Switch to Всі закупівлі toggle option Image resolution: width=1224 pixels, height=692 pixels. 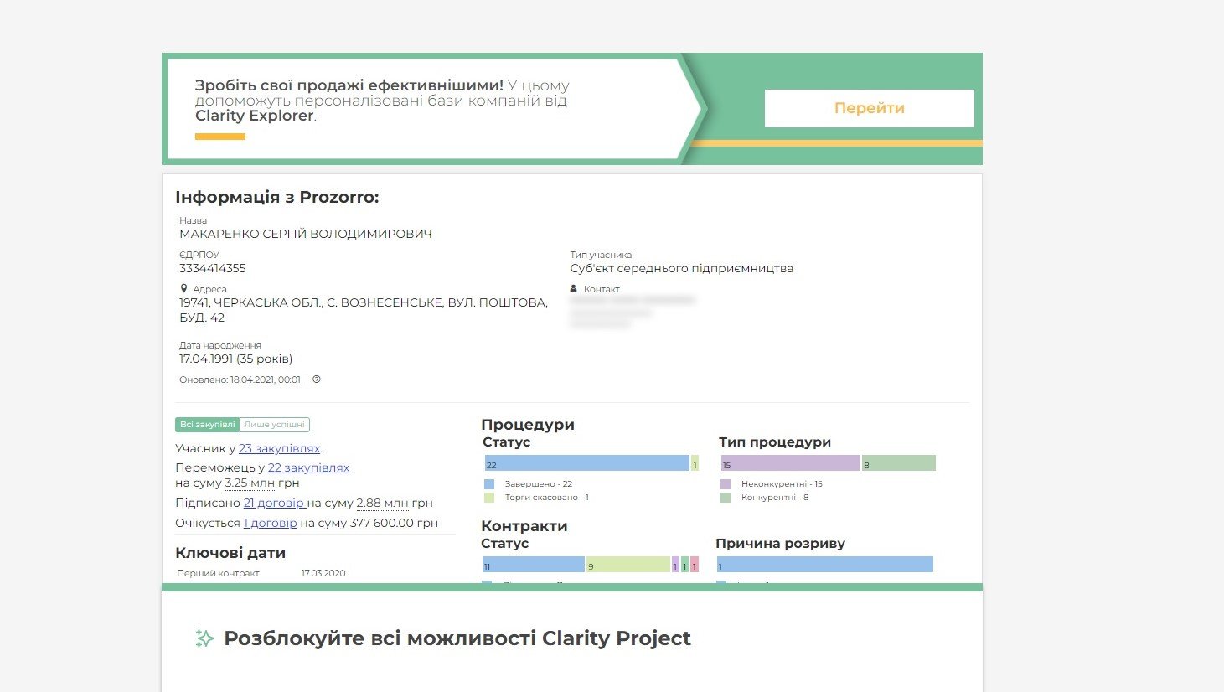click(x=207, y=425)
